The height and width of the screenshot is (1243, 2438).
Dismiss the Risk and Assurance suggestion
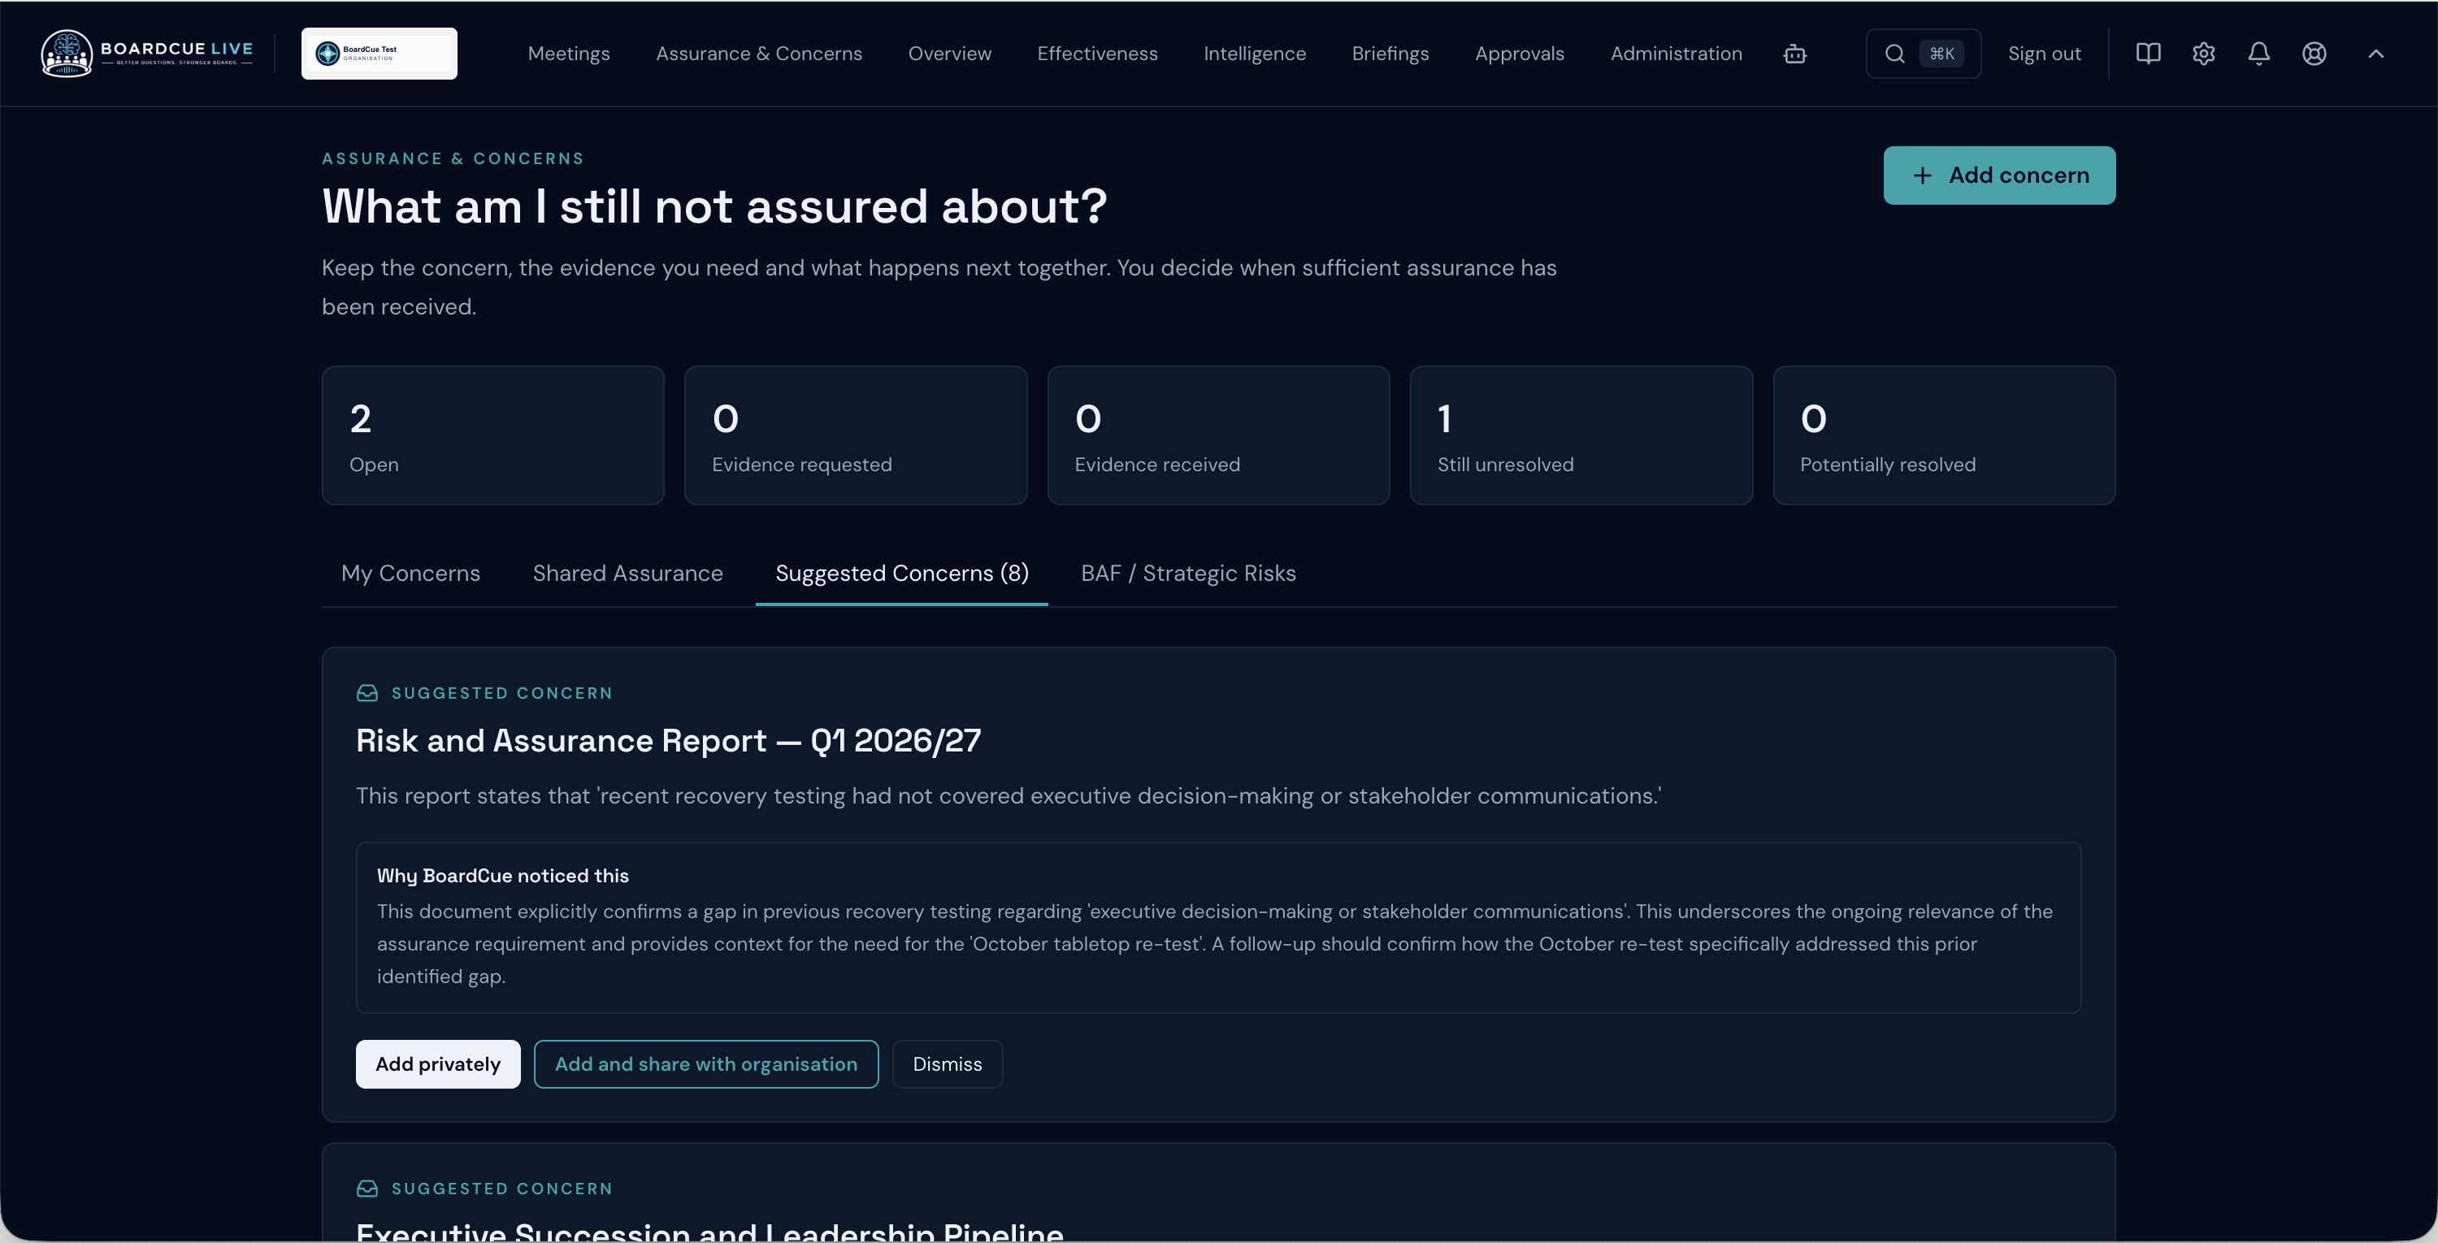tap(948, 1064)
